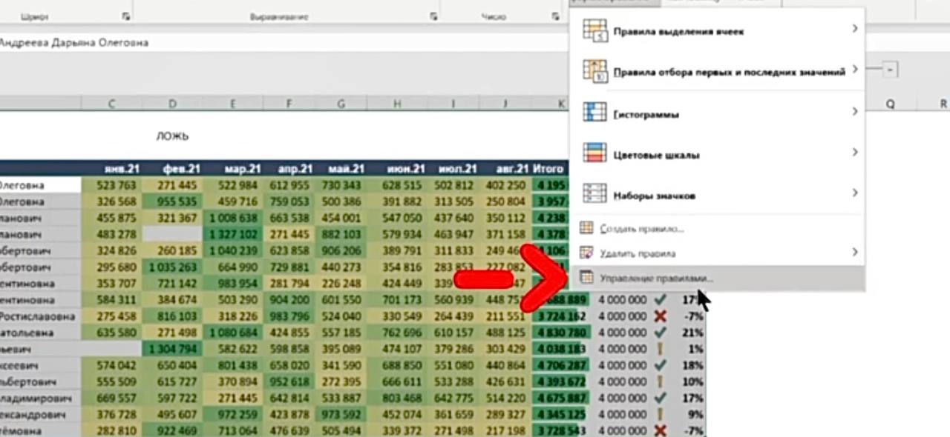The image size is (950, 437).
Task: Click the авг.21 header cell
Action: click(505, 169)
